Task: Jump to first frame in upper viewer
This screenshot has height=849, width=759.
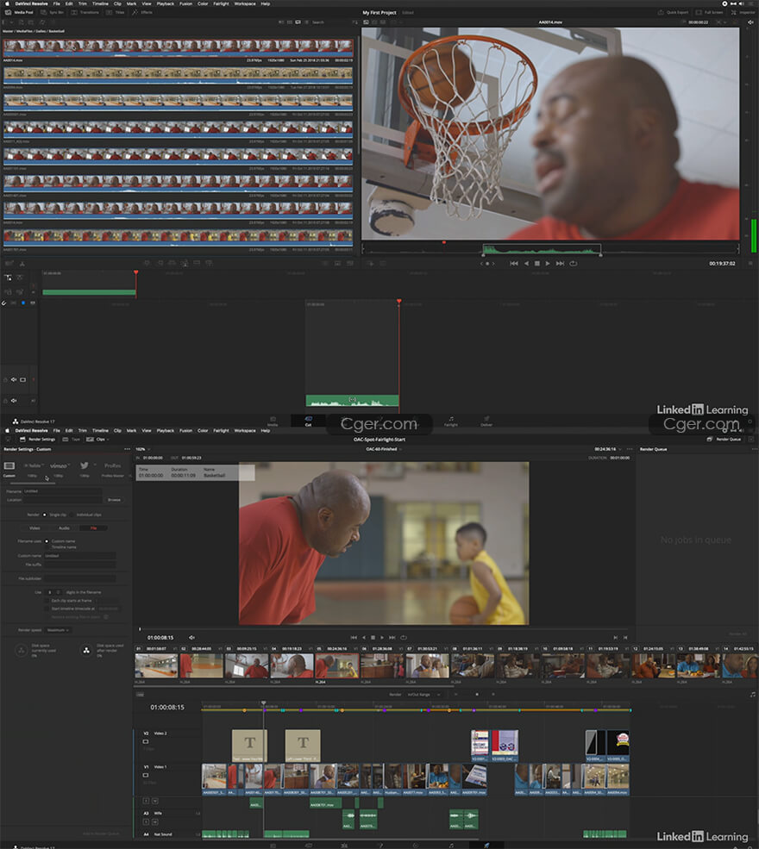Action: [513, 264]
